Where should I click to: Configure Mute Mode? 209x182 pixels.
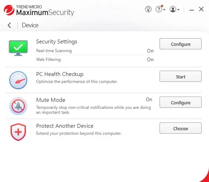(x=181, y=102)
